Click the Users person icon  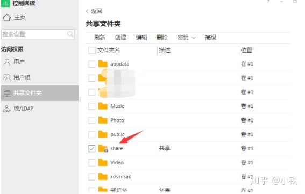(x=7, y=62)
